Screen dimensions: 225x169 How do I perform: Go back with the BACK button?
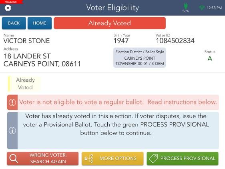[14, 23]
